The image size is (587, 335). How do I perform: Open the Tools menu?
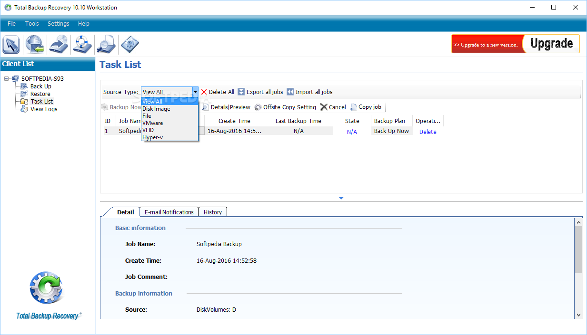pyautogui.click(x=32, y=24)
